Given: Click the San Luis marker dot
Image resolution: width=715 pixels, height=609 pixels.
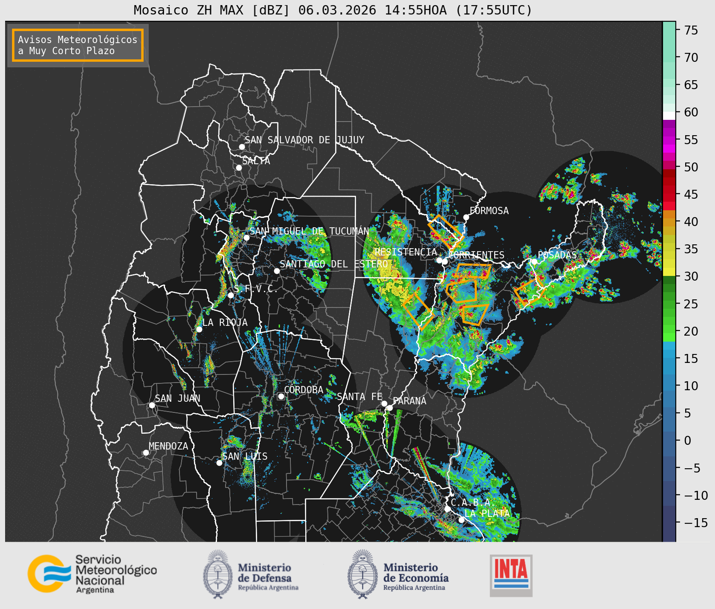Looking at the screenshot, I should pos(219,463).
